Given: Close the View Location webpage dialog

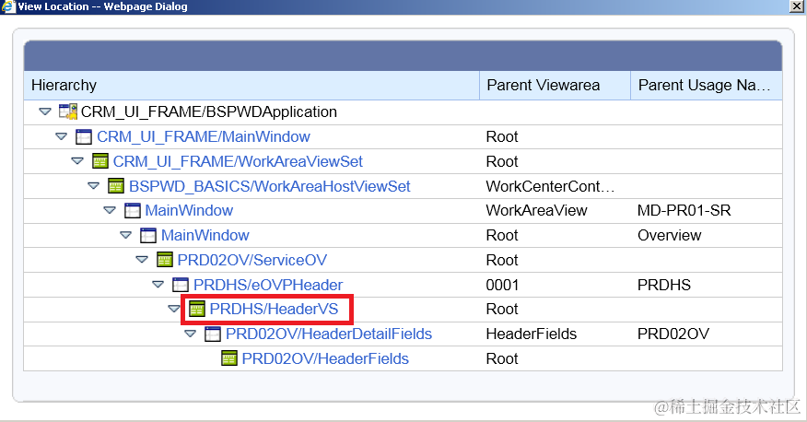Looking at the screenshot, I should [797, 6].
